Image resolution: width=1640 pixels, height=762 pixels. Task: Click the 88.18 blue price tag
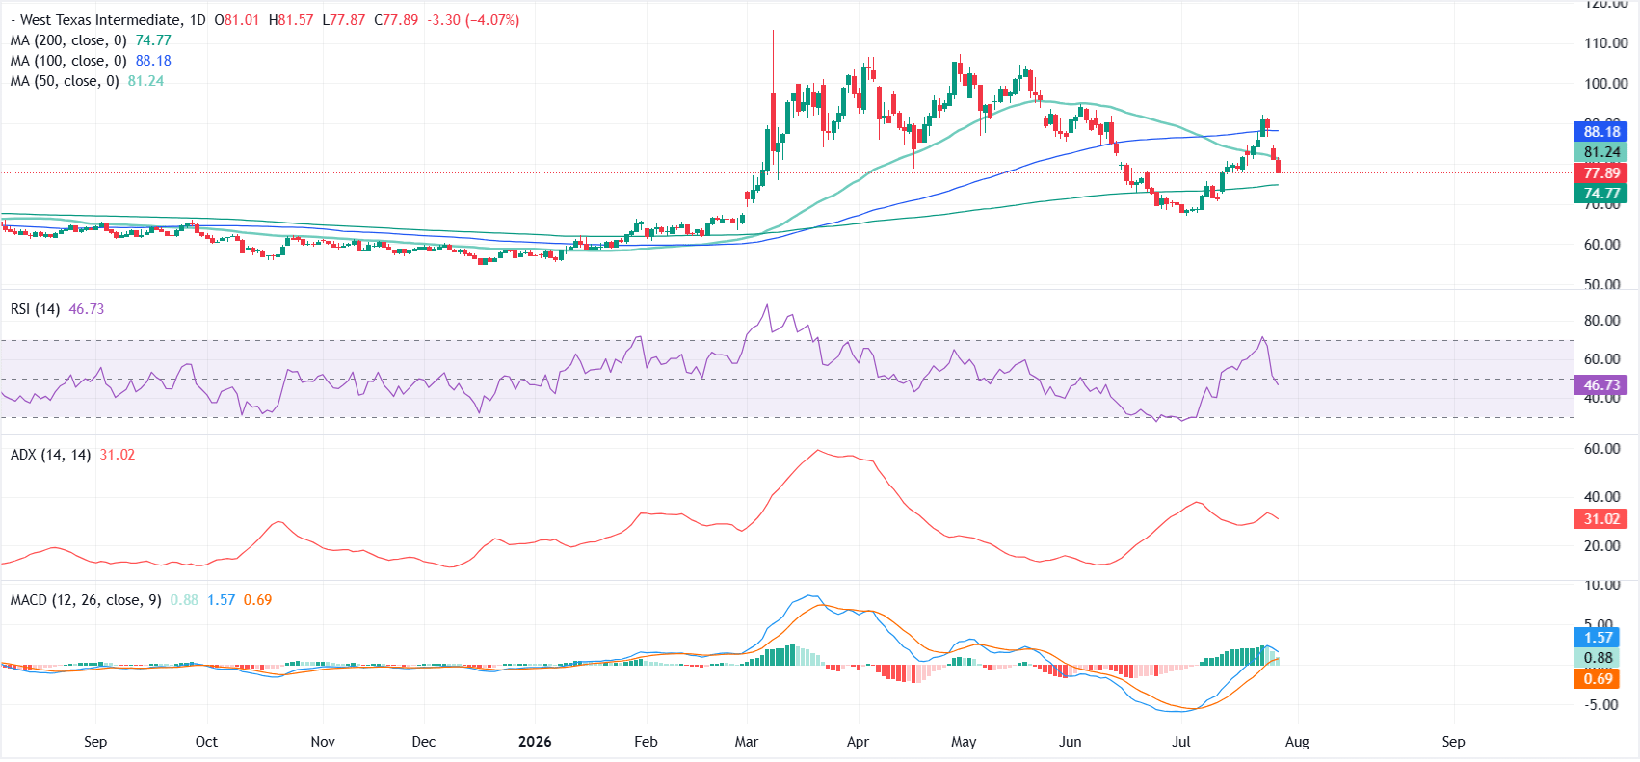pos(1601,132)
